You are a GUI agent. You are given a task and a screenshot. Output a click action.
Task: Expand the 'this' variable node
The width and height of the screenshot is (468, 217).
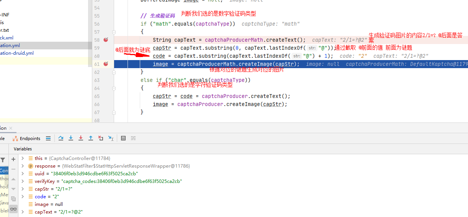(23, 158)
